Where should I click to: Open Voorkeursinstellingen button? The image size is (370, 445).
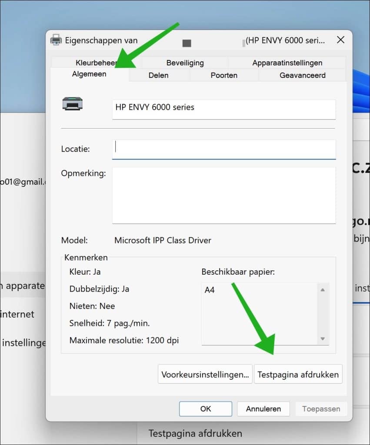coord(205,374)
